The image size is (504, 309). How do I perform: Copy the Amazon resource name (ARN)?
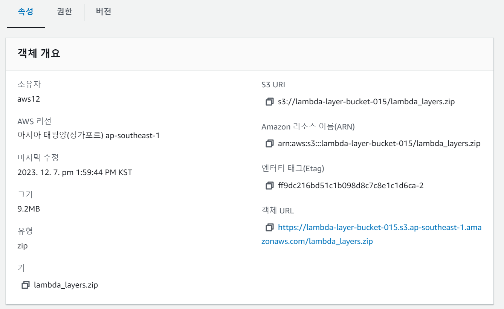click(x=269, y=143)
